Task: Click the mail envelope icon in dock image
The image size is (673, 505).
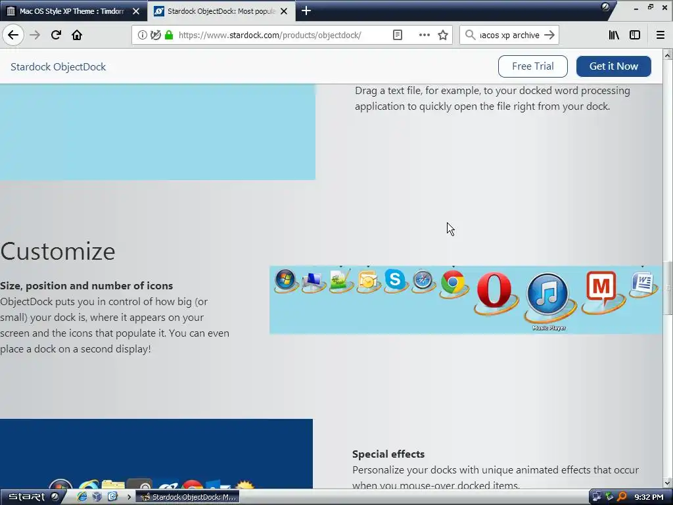Action: click(368, 281)
